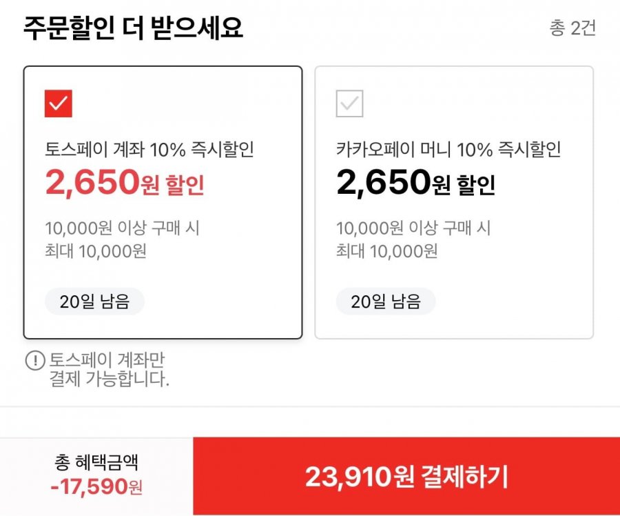Uncheck the red Toss Pay discount checkbox

tap(58, 103)
